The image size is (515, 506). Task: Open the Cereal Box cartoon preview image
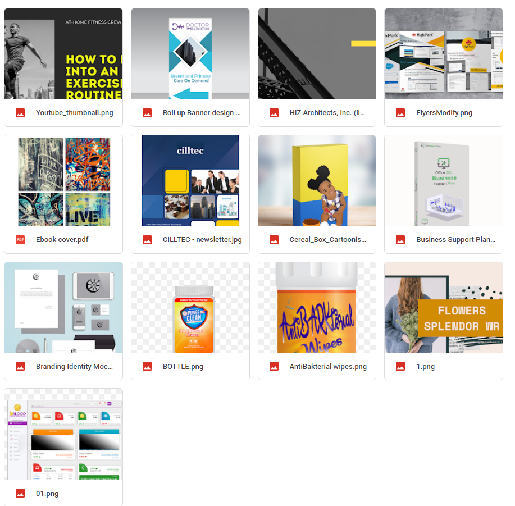[317, 181]
